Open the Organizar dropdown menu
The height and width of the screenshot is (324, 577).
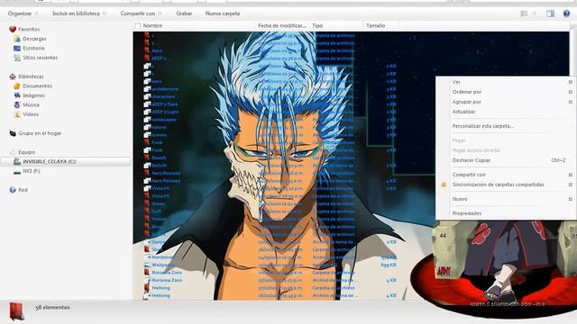pyautogui.click(x=23, y=13)
